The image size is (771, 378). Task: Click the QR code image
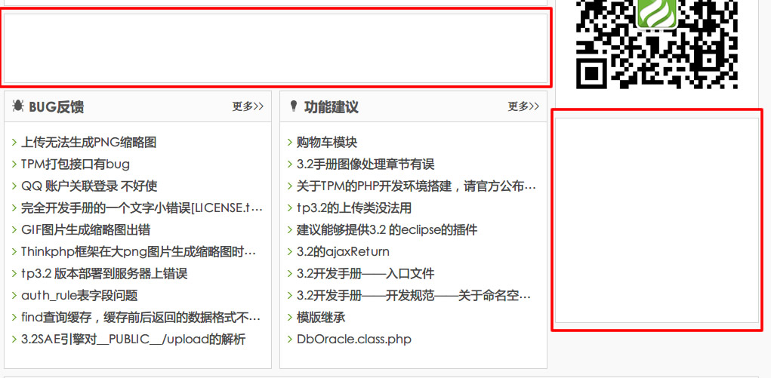656,41
